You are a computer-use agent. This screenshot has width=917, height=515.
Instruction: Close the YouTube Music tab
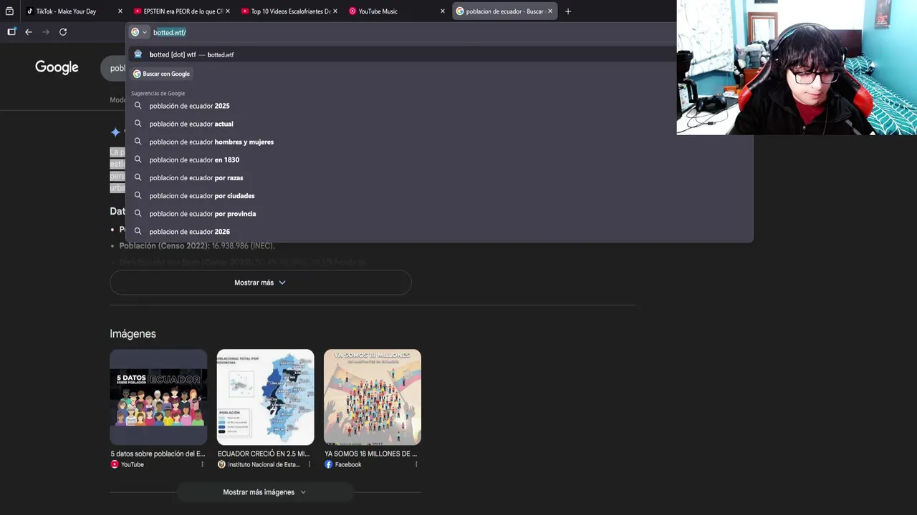[442, 11]
